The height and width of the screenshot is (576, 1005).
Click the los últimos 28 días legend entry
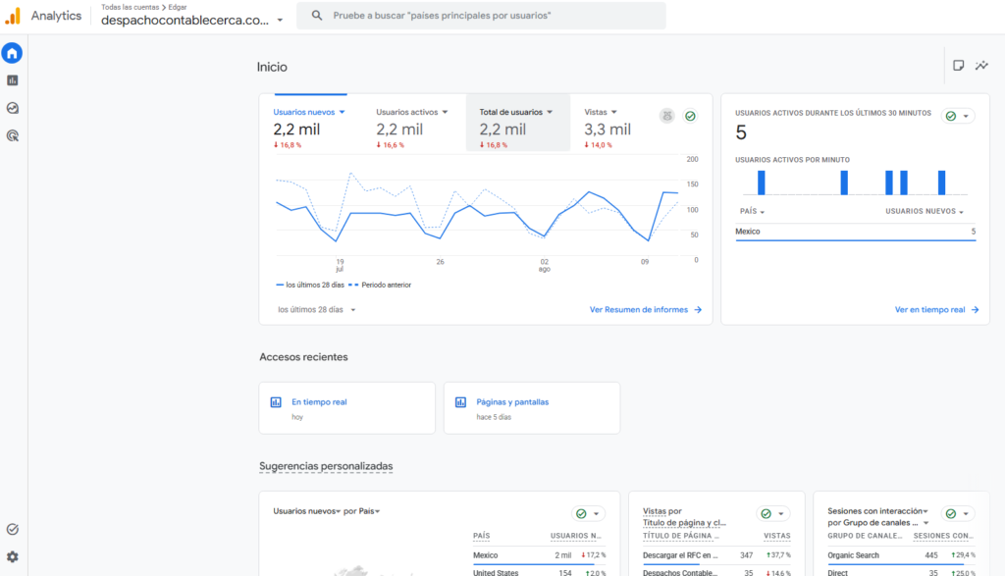(309, 286)
